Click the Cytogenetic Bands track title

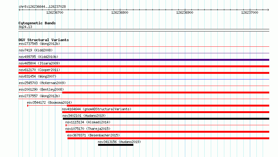click(x=37, y=23)
